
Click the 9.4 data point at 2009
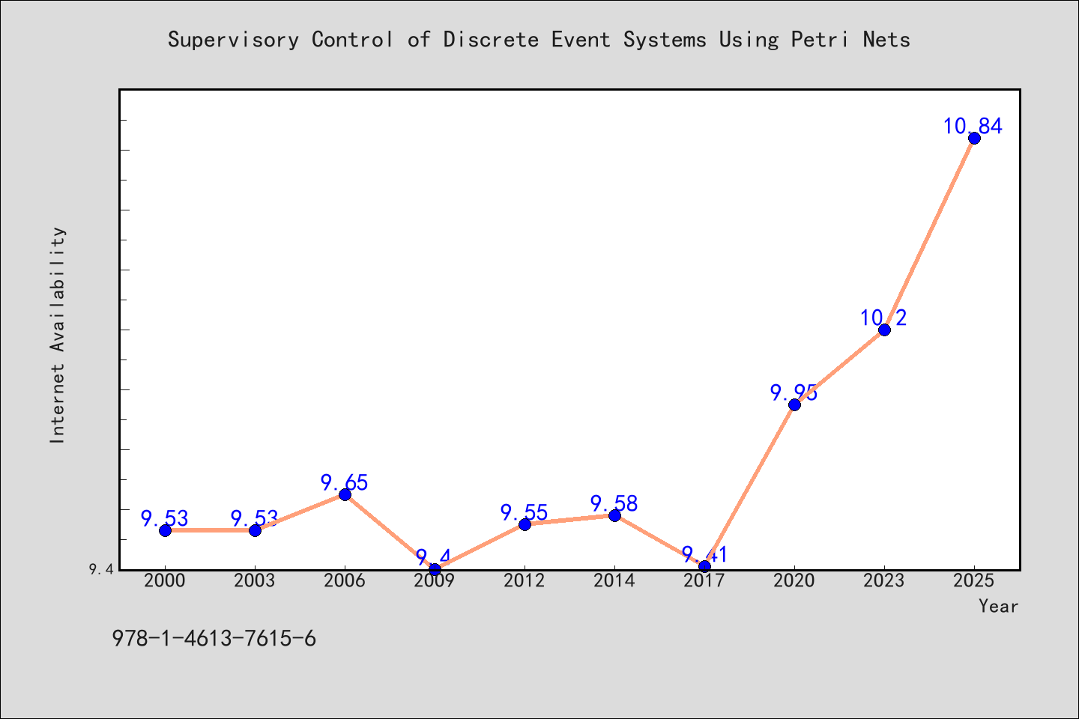pyautogui.click(x=435, y=569)
